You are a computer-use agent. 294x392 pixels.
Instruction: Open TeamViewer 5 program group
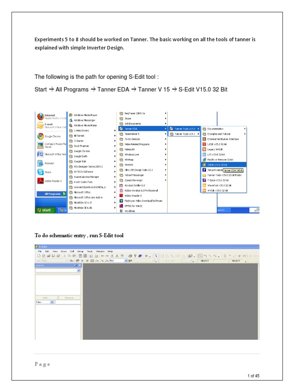142,134
